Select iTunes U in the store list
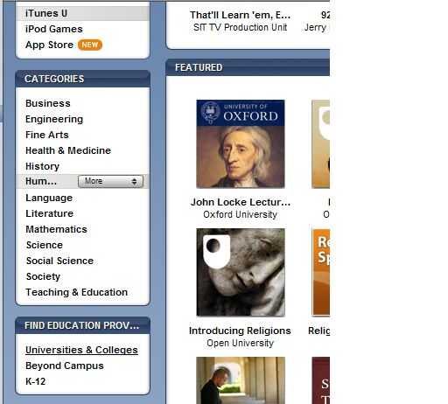The width and height of the screenshot is (448, 404). click(46, 13)
